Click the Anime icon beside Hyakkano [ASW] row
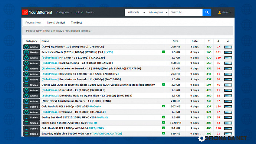The image size is (256, 144). 26,47
